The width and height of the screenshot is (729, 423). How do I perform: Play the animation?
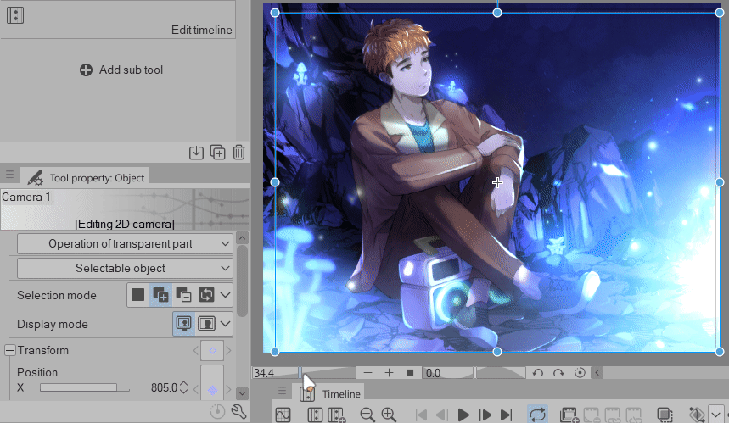click(463, 415)
